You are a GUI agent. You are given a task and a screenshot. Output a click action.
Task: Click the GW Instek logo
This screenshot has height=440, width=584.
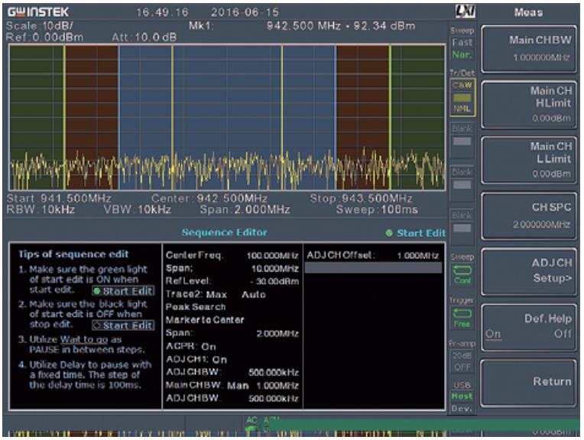[x=38, y=12]
